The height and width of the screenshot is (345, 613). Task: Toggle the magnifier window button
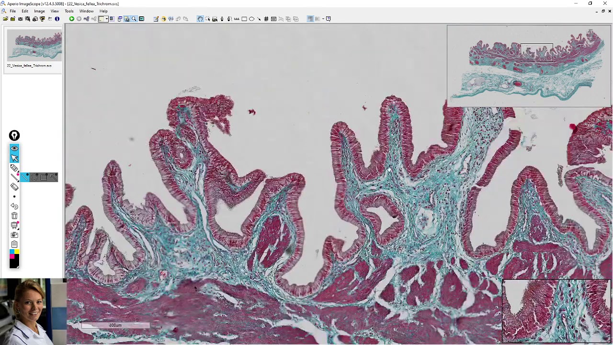[x=134, y=19]
